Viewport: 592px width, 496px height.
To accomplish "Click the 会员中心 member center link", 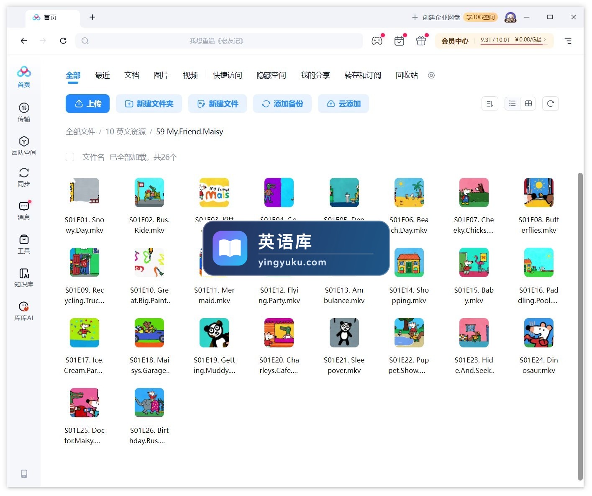I will pyautogui.click(x=455, y=41).
